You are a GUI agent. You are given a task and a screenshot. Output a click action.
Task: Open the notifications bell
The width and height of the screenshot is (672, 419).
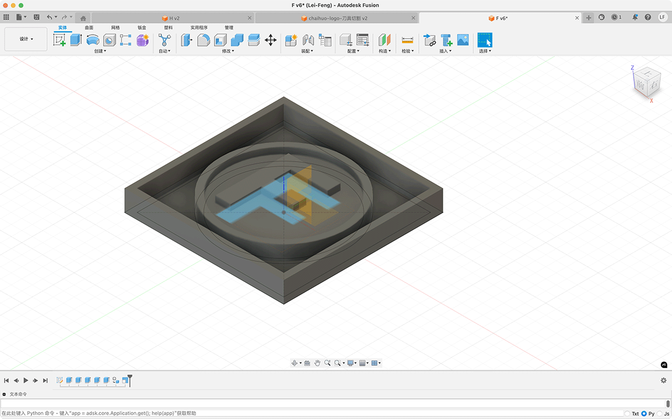[636, 17]
